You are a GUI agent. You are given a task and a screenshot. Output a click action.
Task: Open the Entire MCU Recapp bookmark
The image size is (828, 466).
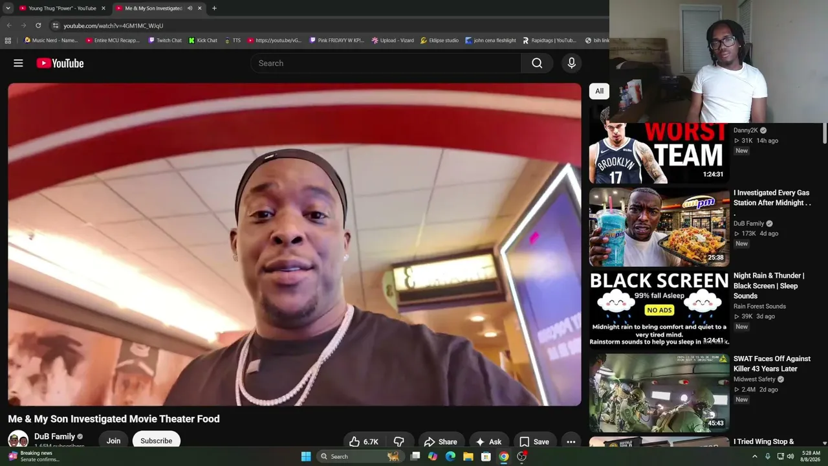pos(112,40)
